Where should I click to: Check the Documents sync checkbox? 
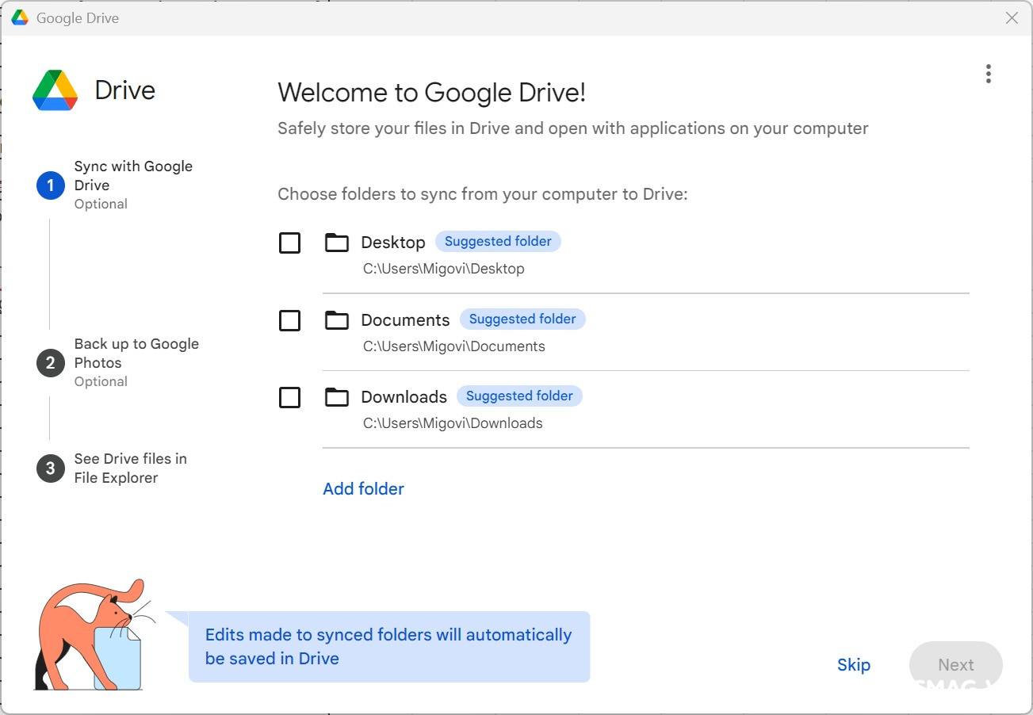click(x=289, y=320)
